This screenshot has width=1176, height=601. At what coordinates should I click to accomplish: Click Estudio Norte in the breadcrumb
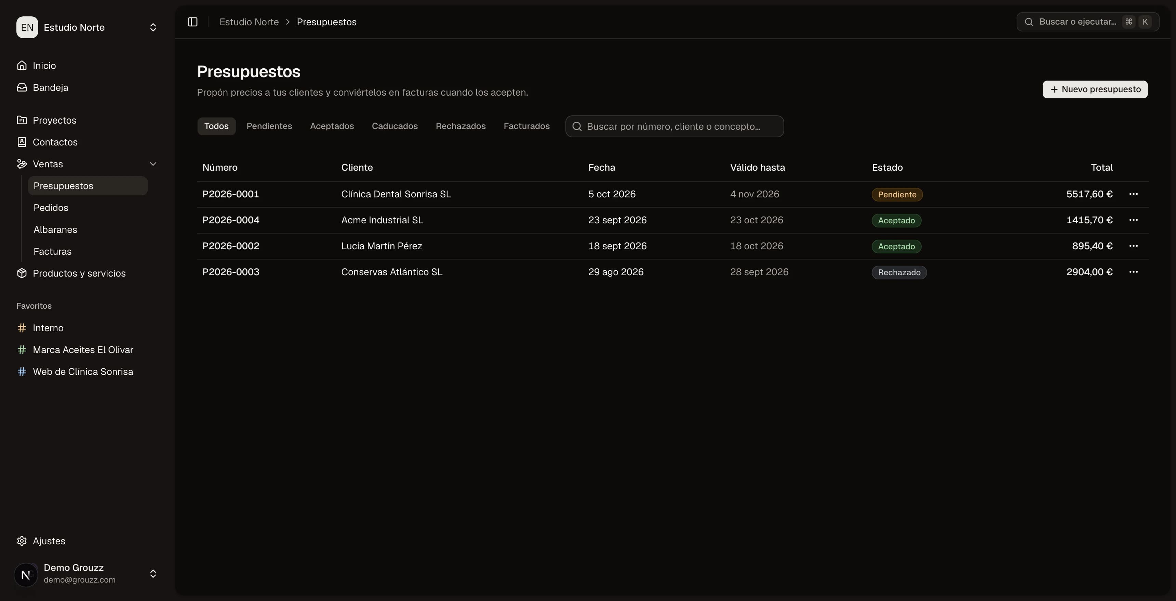(249, 22)
